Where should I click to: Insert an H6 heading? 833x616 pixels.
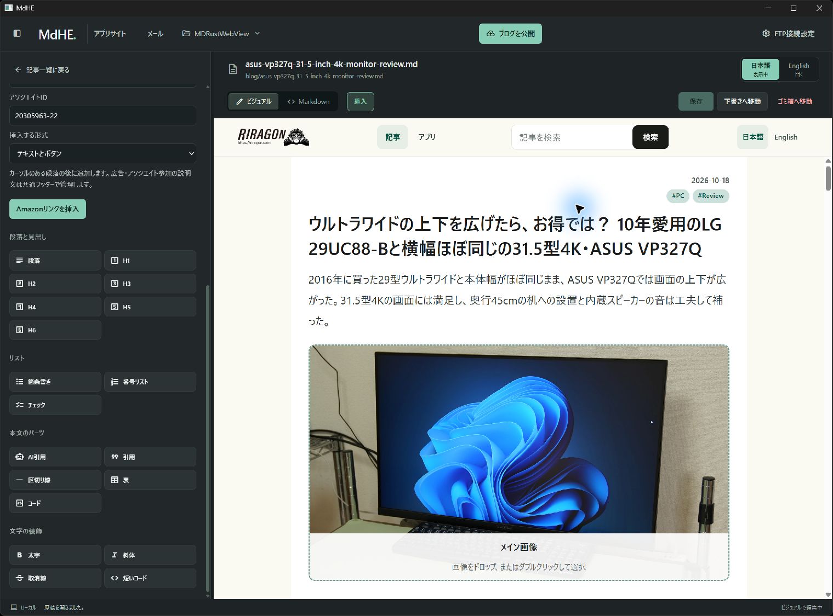point(55,330)
